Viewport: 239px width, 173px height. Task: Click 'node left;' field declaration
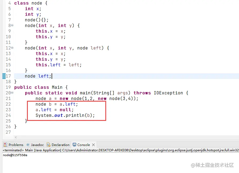point(38,76)
